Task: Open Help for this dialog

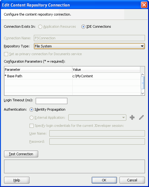Action: click(17, 180)
